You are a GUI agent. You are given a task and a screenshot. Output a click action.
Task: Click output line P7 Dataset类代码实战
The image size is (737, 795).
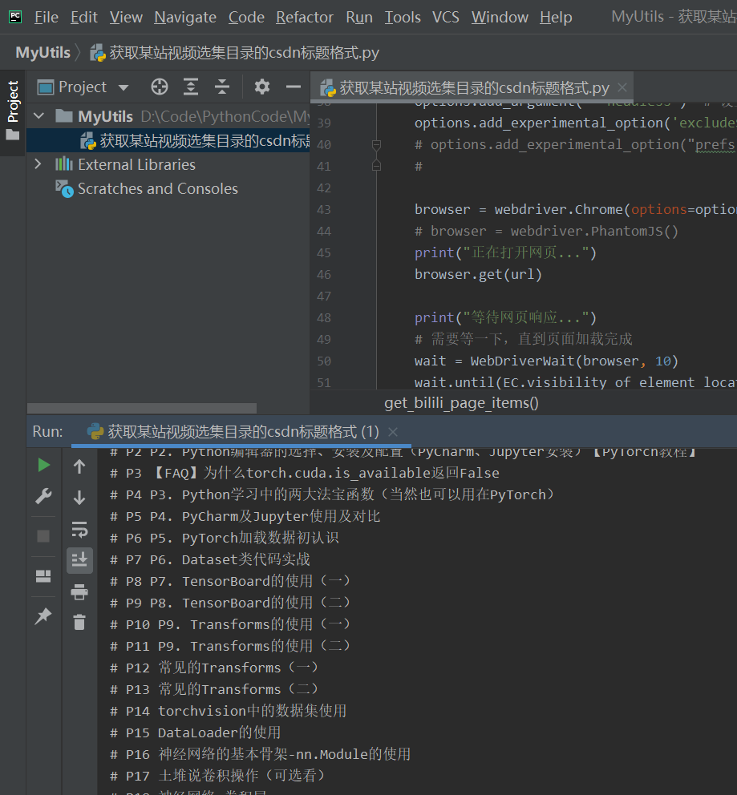[210, 559]
